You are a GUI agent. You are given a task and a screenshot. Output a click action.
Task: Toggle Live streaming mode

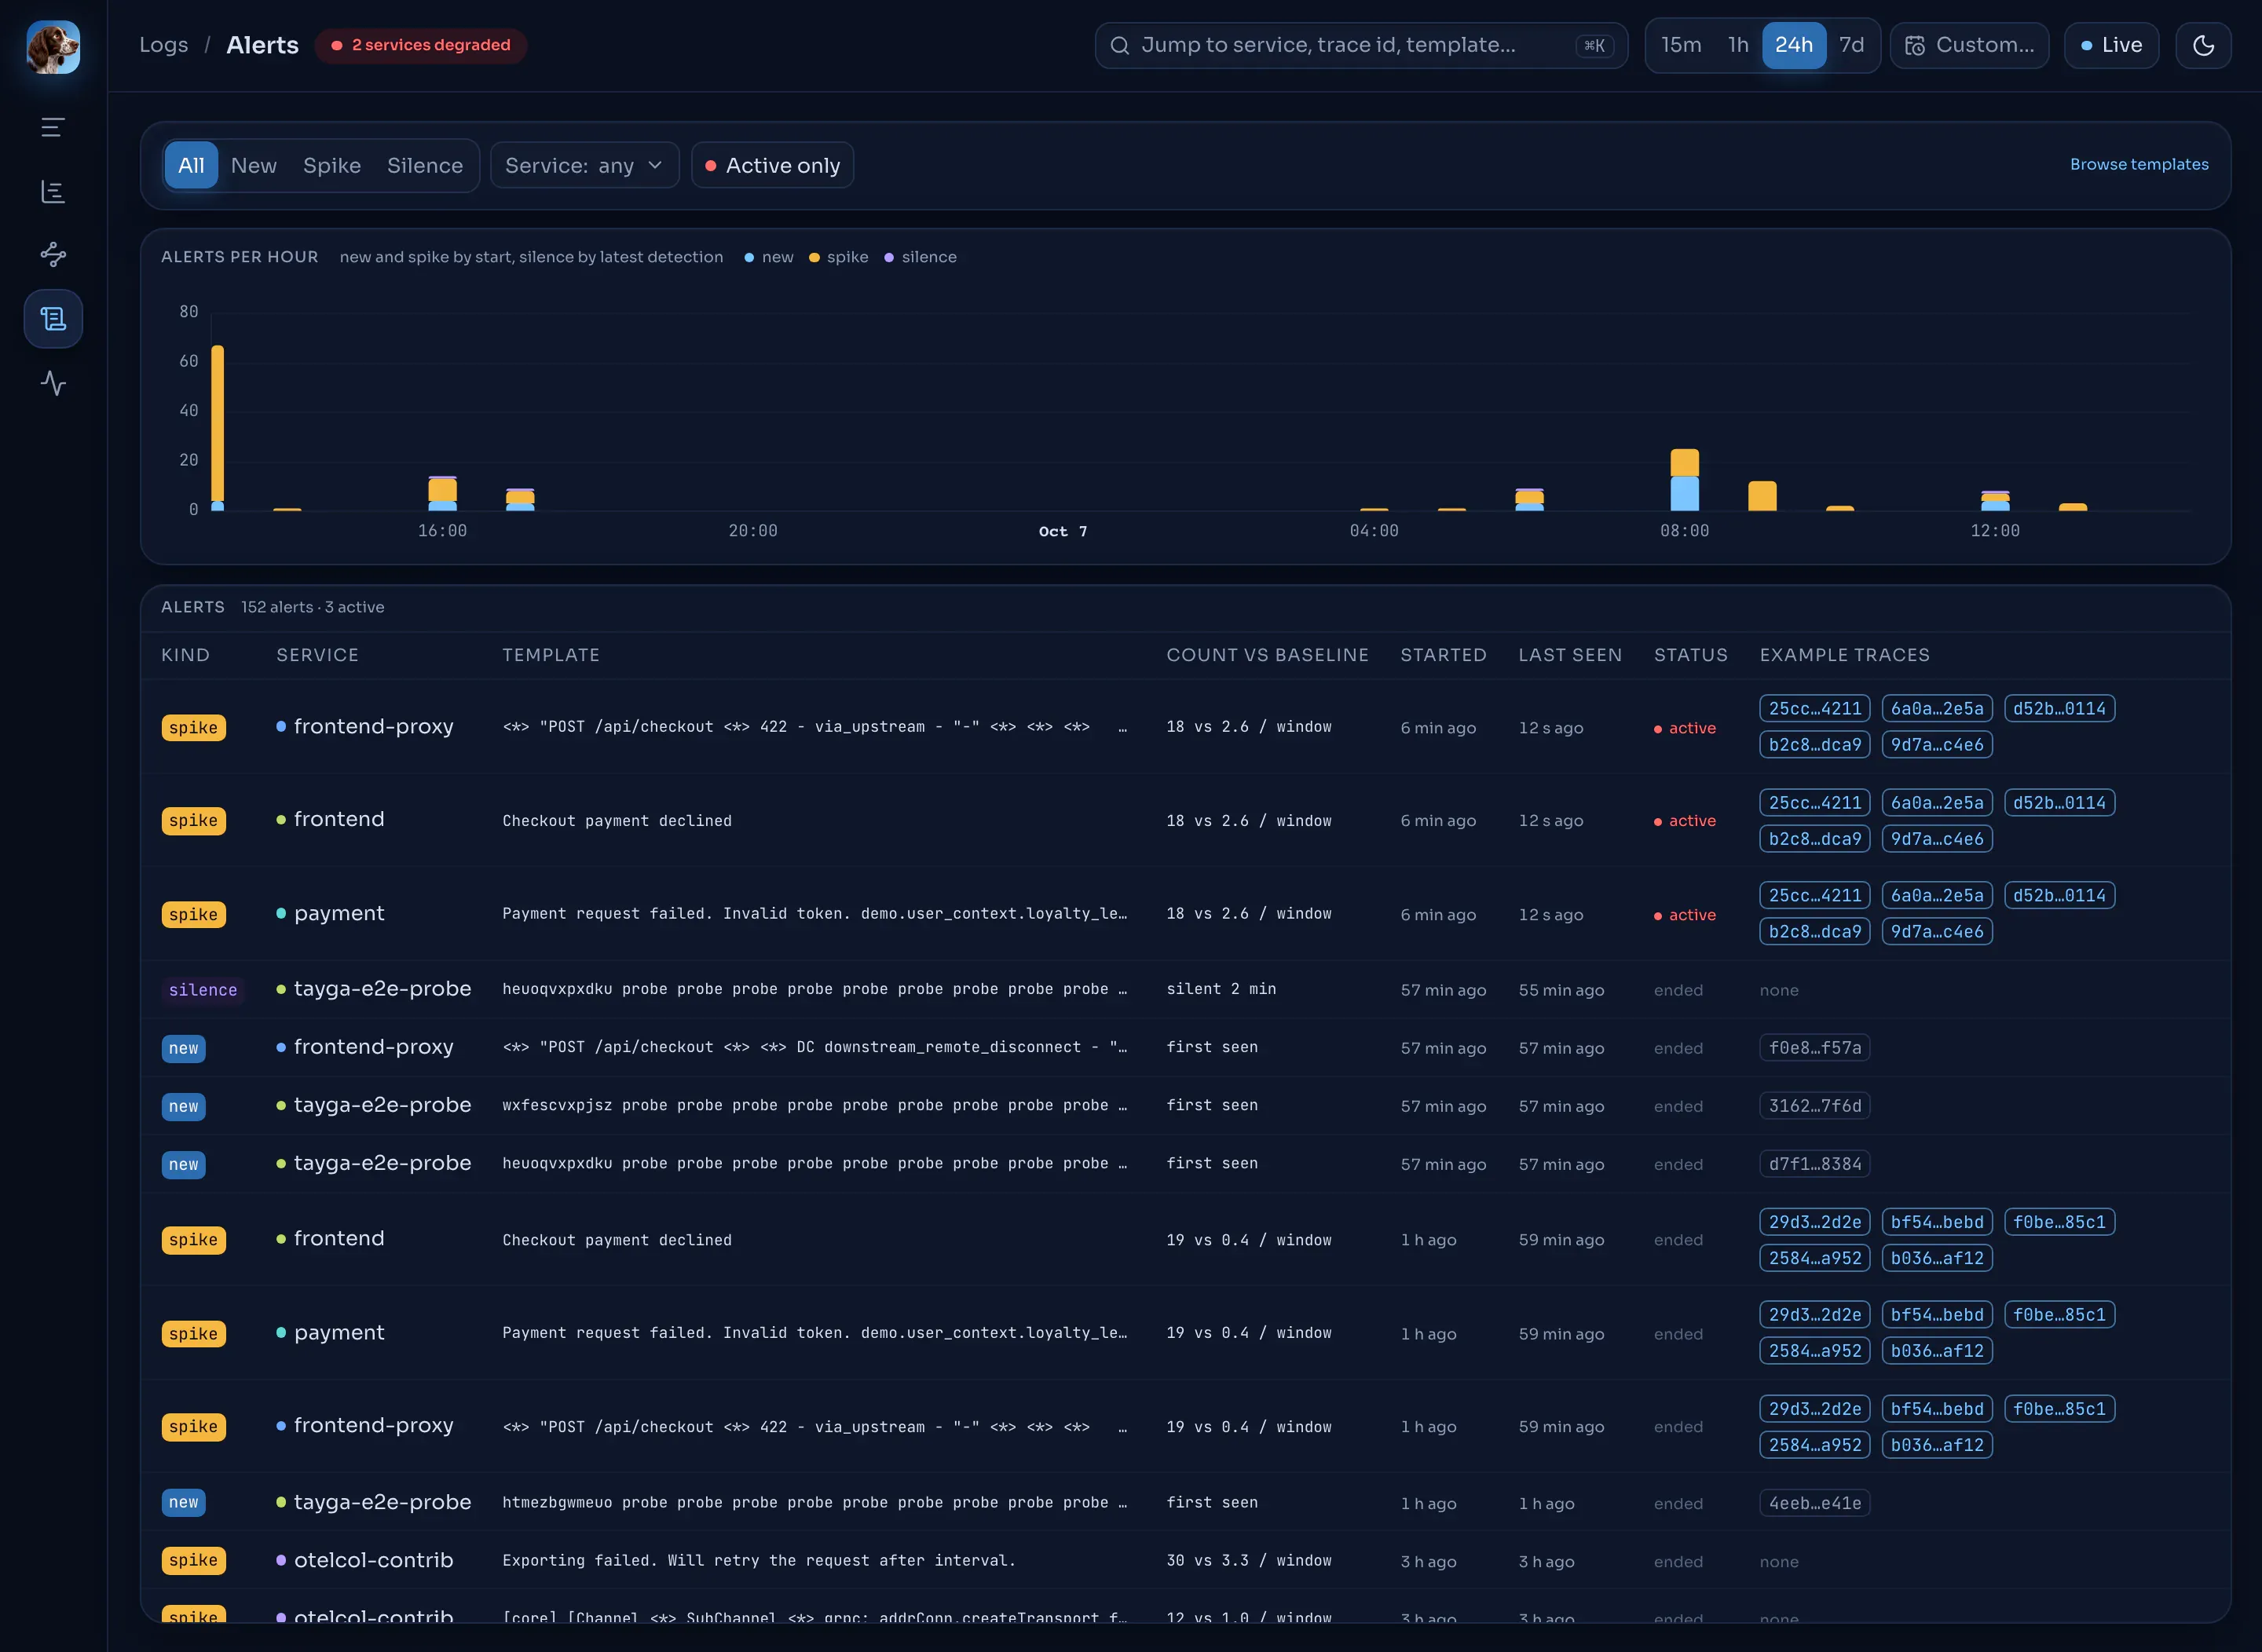[x=2111, y=45]
